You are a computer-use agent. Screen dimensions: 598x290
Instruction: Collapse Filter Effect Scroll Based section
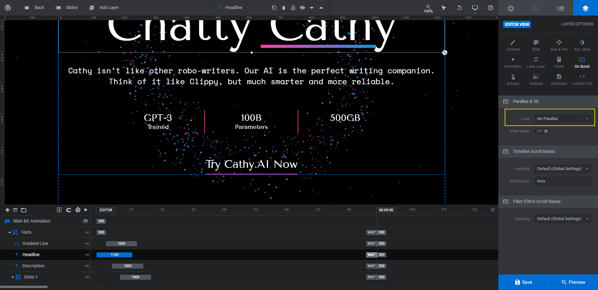(x=548, y=201)
